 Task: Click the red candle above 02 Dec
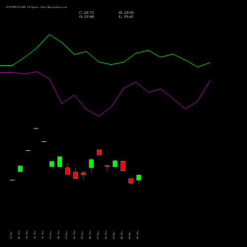click(x=123, y=166)
